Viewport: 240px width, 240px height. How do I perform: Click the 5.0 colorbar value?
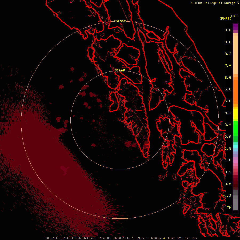(228, 101)
